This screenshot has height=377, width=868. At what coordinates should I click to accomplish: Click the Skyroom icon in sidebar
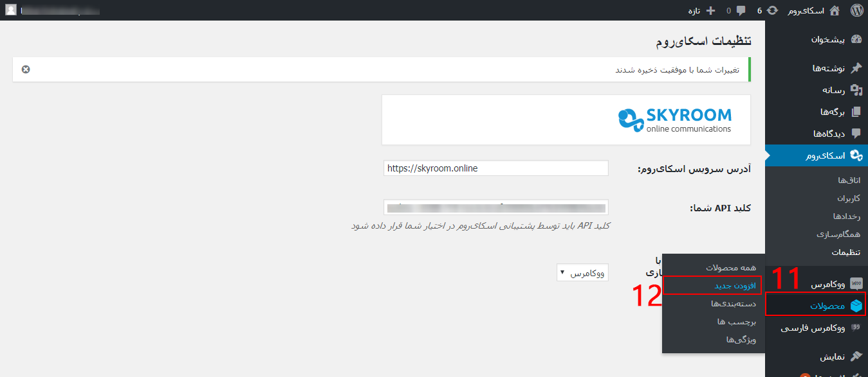point(856,155)
